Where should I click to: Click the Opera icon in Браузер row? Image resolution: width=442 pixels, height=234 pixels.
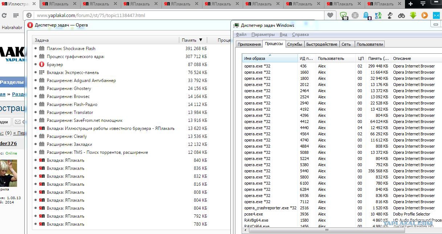42,65
